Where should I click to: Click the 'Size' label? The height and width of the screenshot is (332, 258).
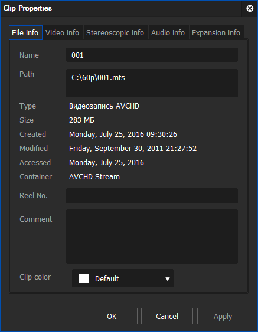(x=27, y=120)
